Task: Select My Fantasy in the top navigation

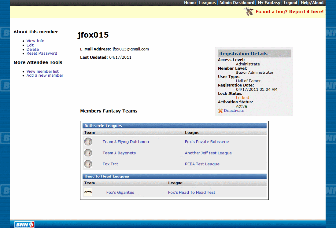Action: tap(269, 3)
